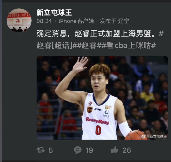Like the post with the thumbs-up icon
Image resolution: width=171 pixels, height=162 pixels.
point(115,150)
